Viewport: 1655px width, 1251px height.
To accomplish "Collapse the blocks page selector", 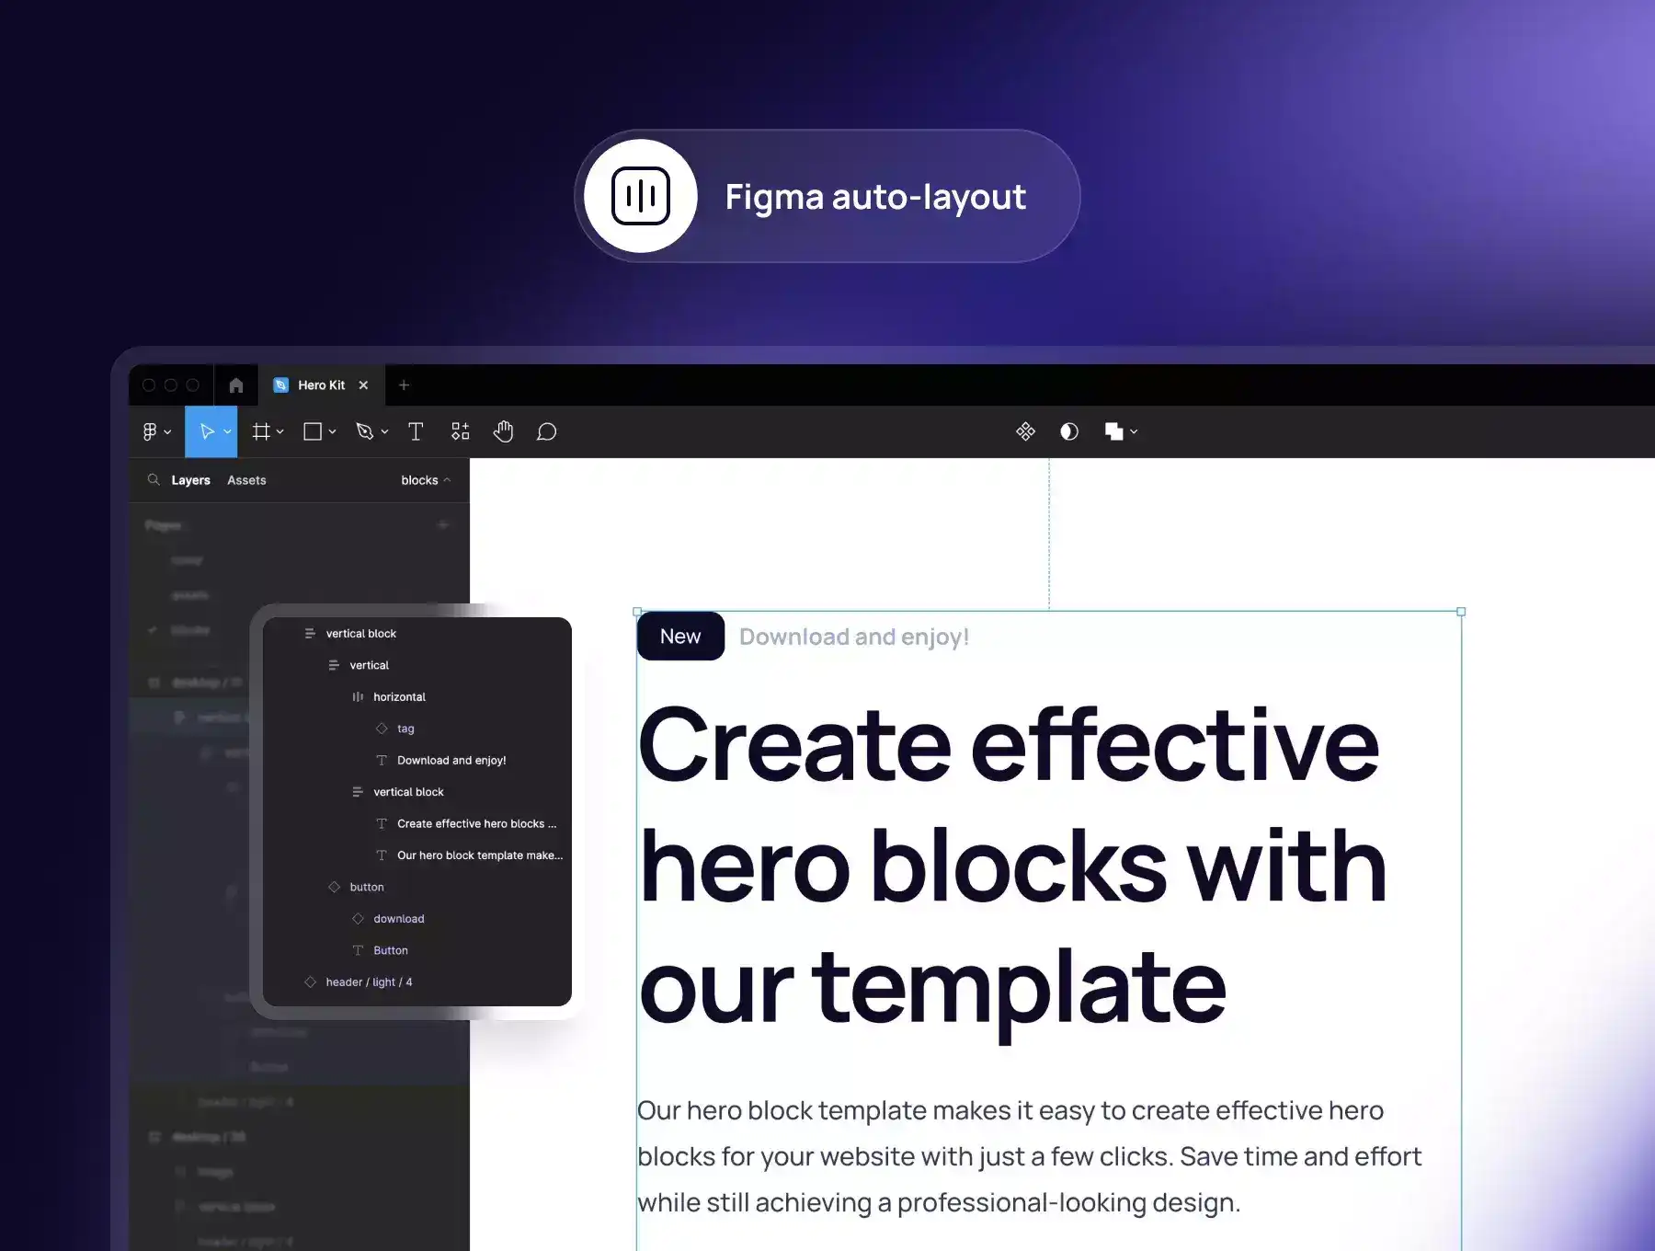I will [x=426, y=480].
